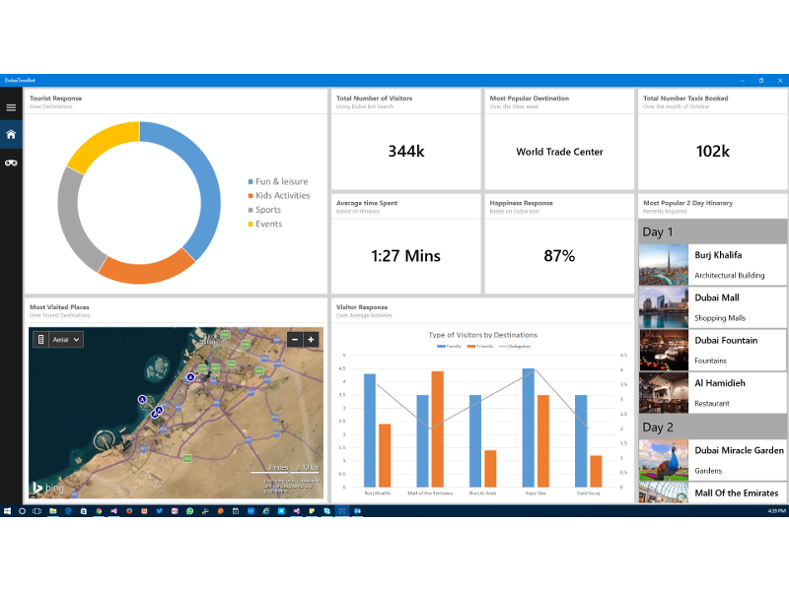Launch WhatsApp from the taskbar
This screenshot has width=789, height=591.
(190, 511)
